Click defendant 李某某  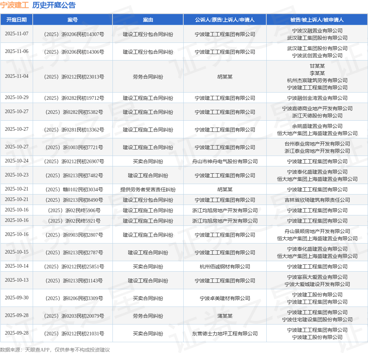[317, 73]
